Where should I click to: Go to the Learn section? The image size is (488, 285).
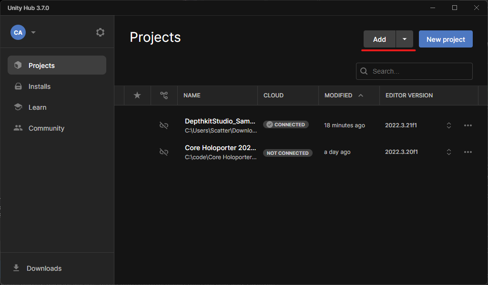(x=37, y=107)
